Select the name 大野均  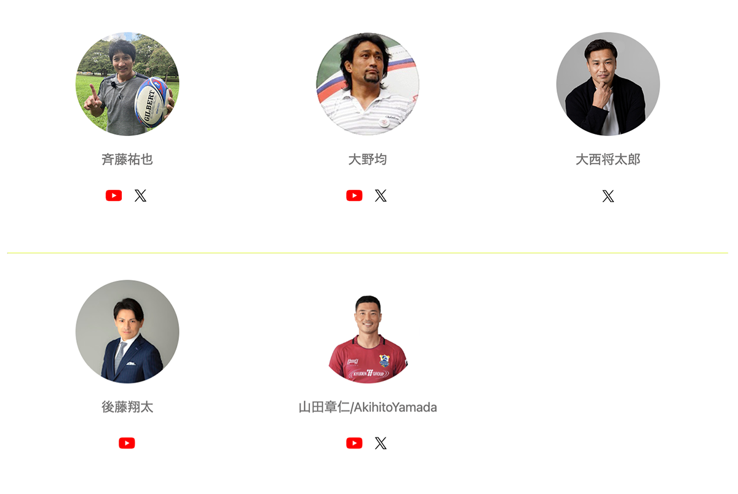[368, 160]
